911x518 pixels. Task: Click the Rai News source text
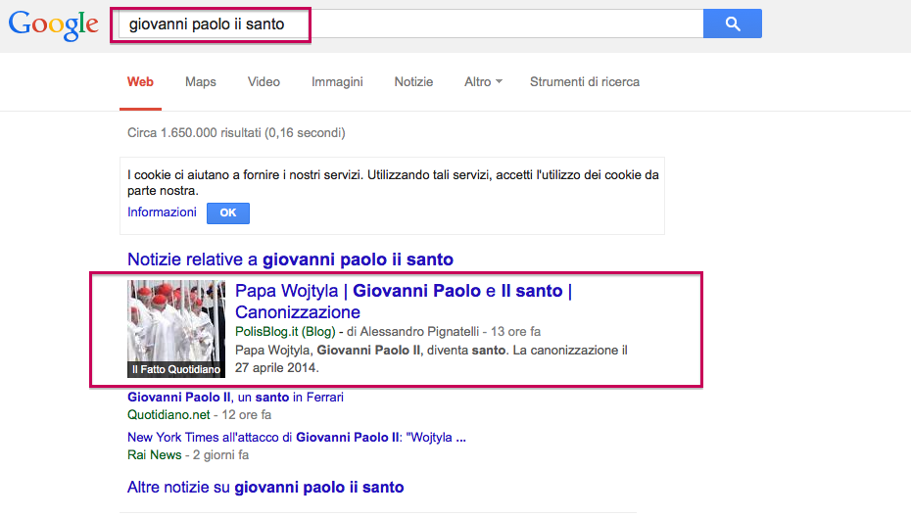point(155,454)
